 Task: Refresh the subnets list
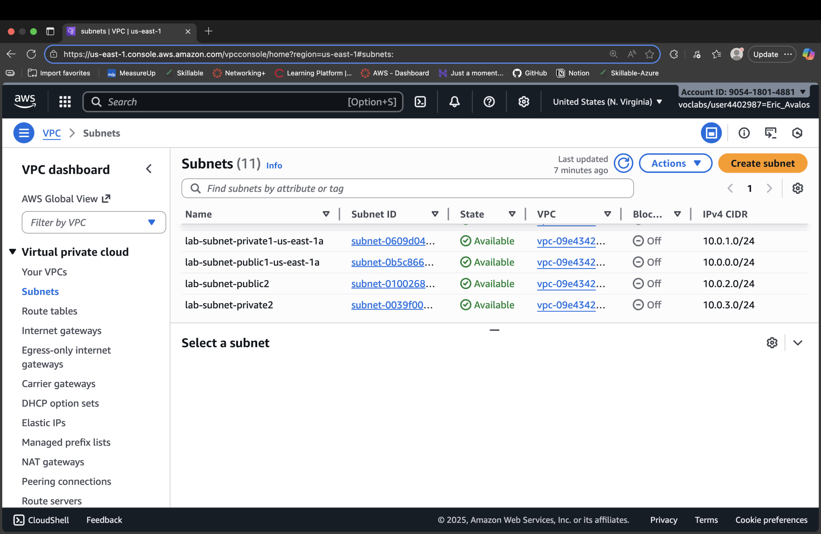tap(623, 163)
